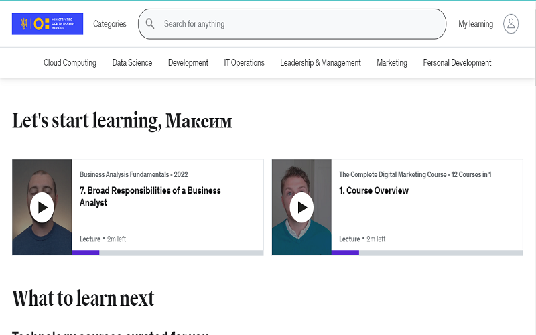The image size is (536, 335).
Task: Open the '1. Course Overview' lecture title
Action: 373,190
